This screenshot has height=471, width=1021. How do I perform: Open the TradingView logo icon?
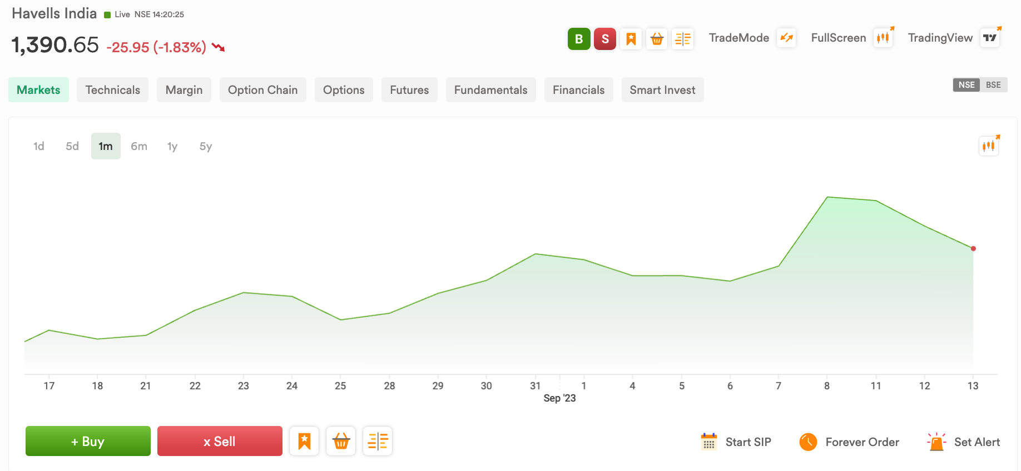coord(990,38)
